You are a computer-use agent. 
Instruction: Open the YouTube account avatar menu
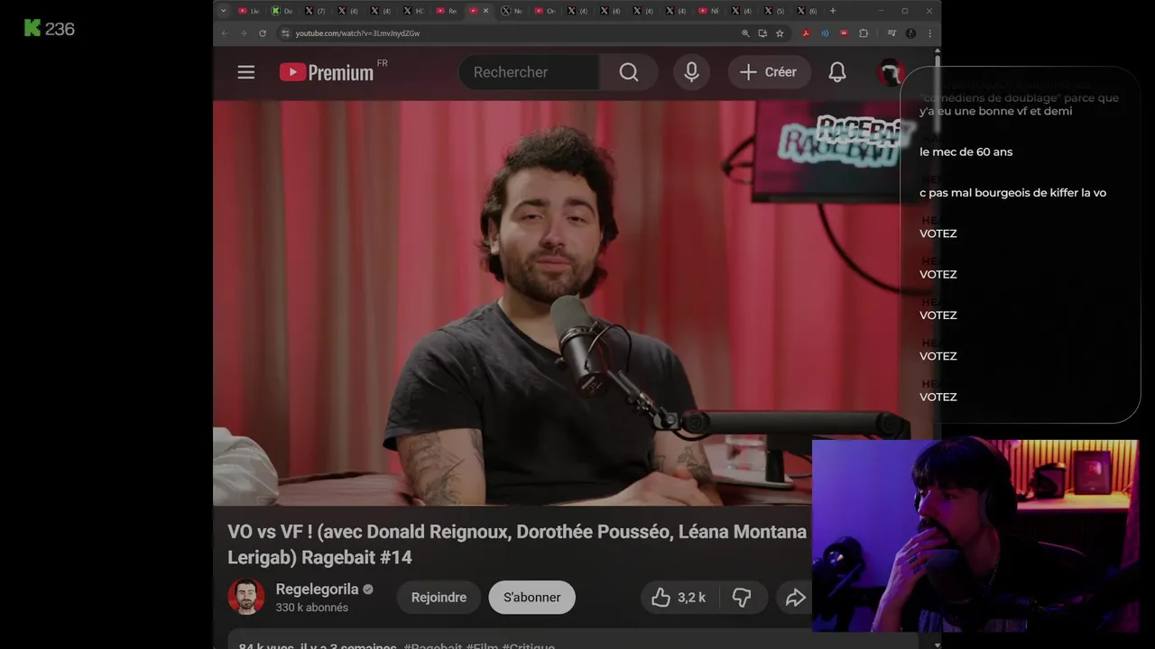(891, 72)
